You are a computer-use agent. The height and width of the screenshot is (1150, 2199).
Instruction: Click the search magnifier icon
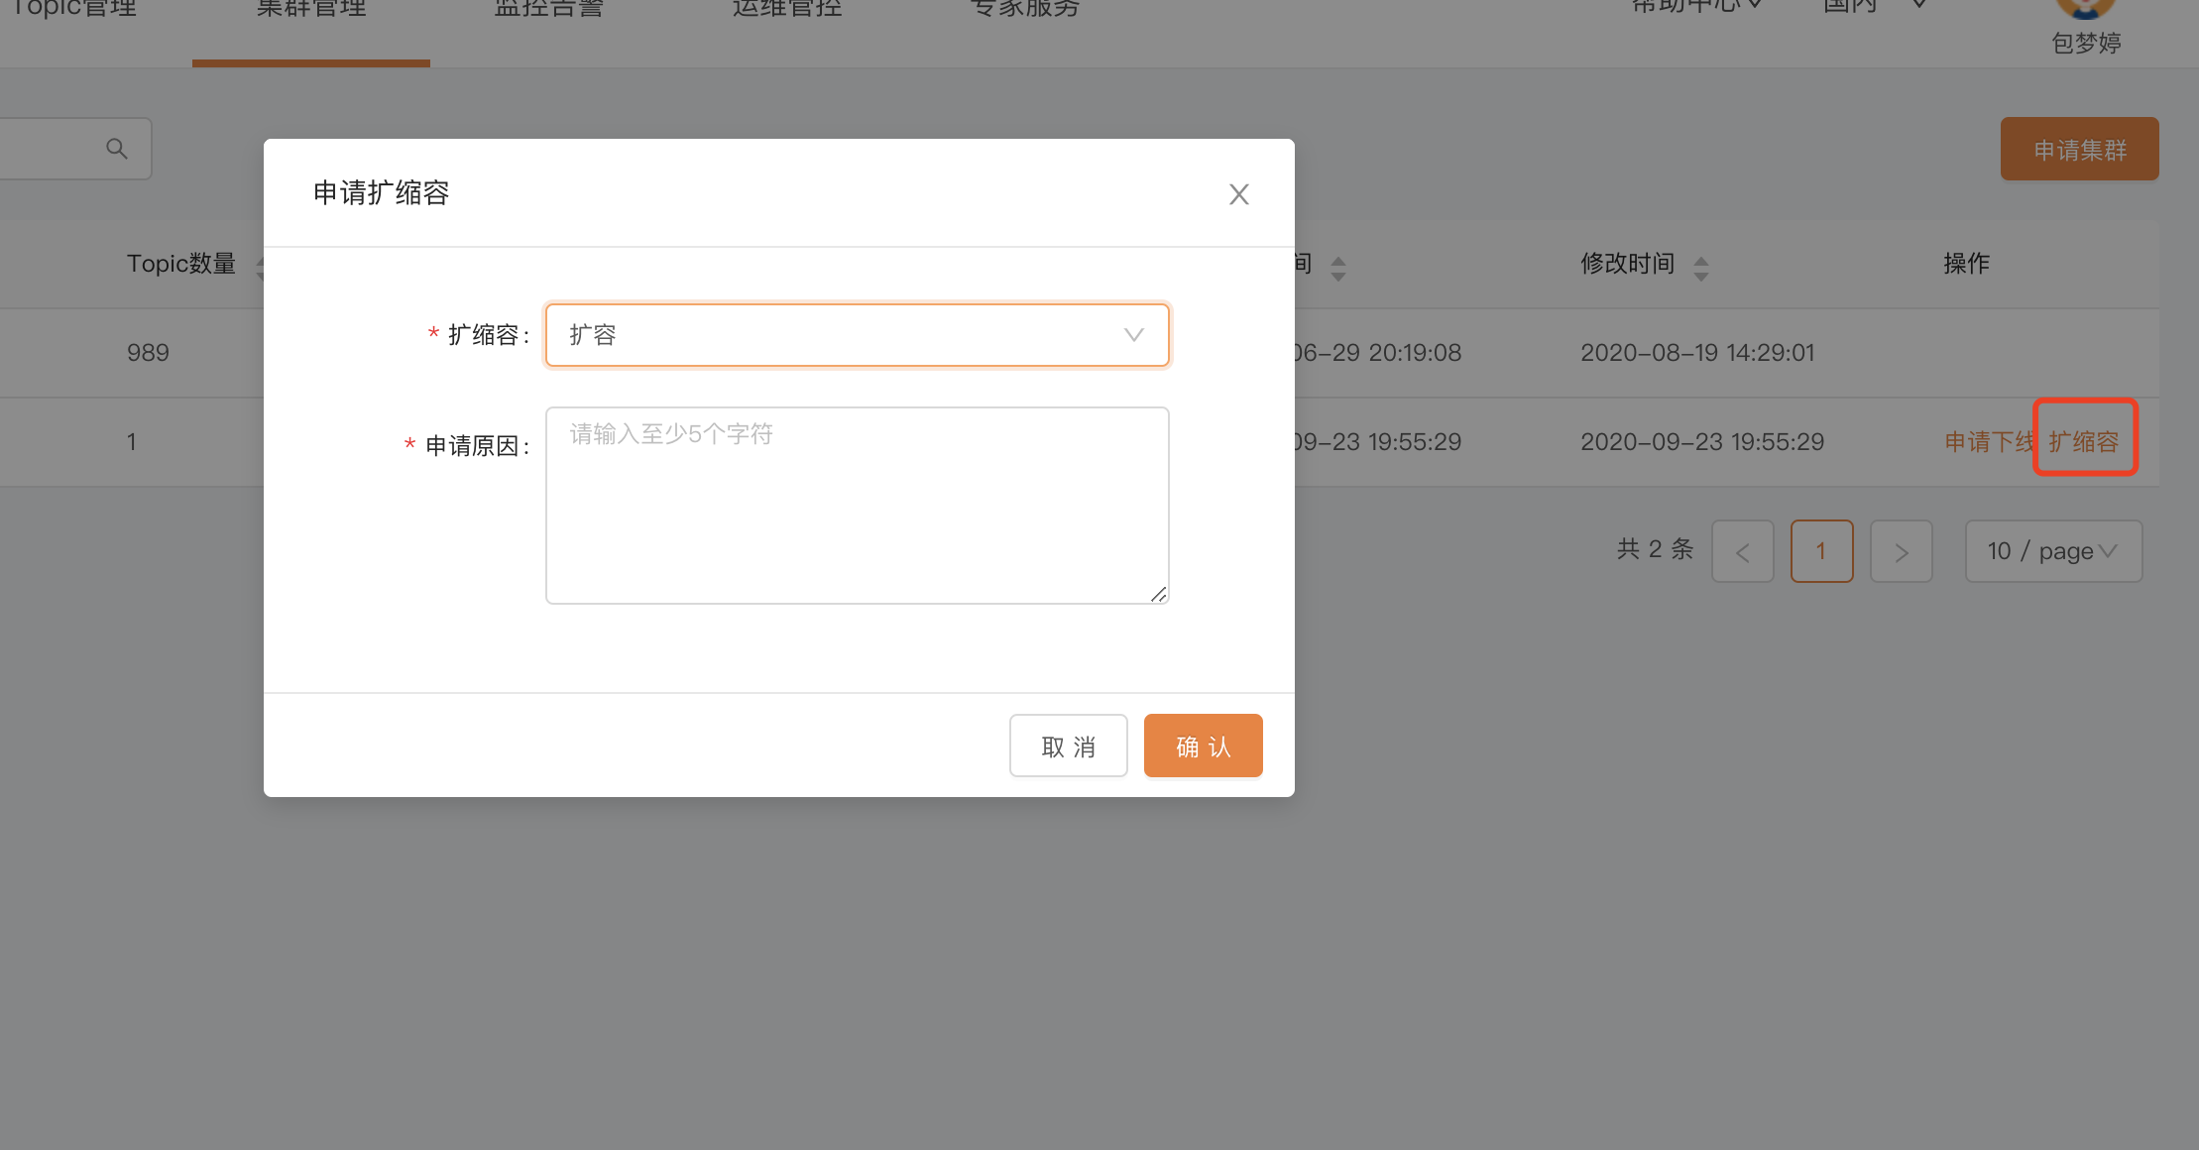point(117,149)
